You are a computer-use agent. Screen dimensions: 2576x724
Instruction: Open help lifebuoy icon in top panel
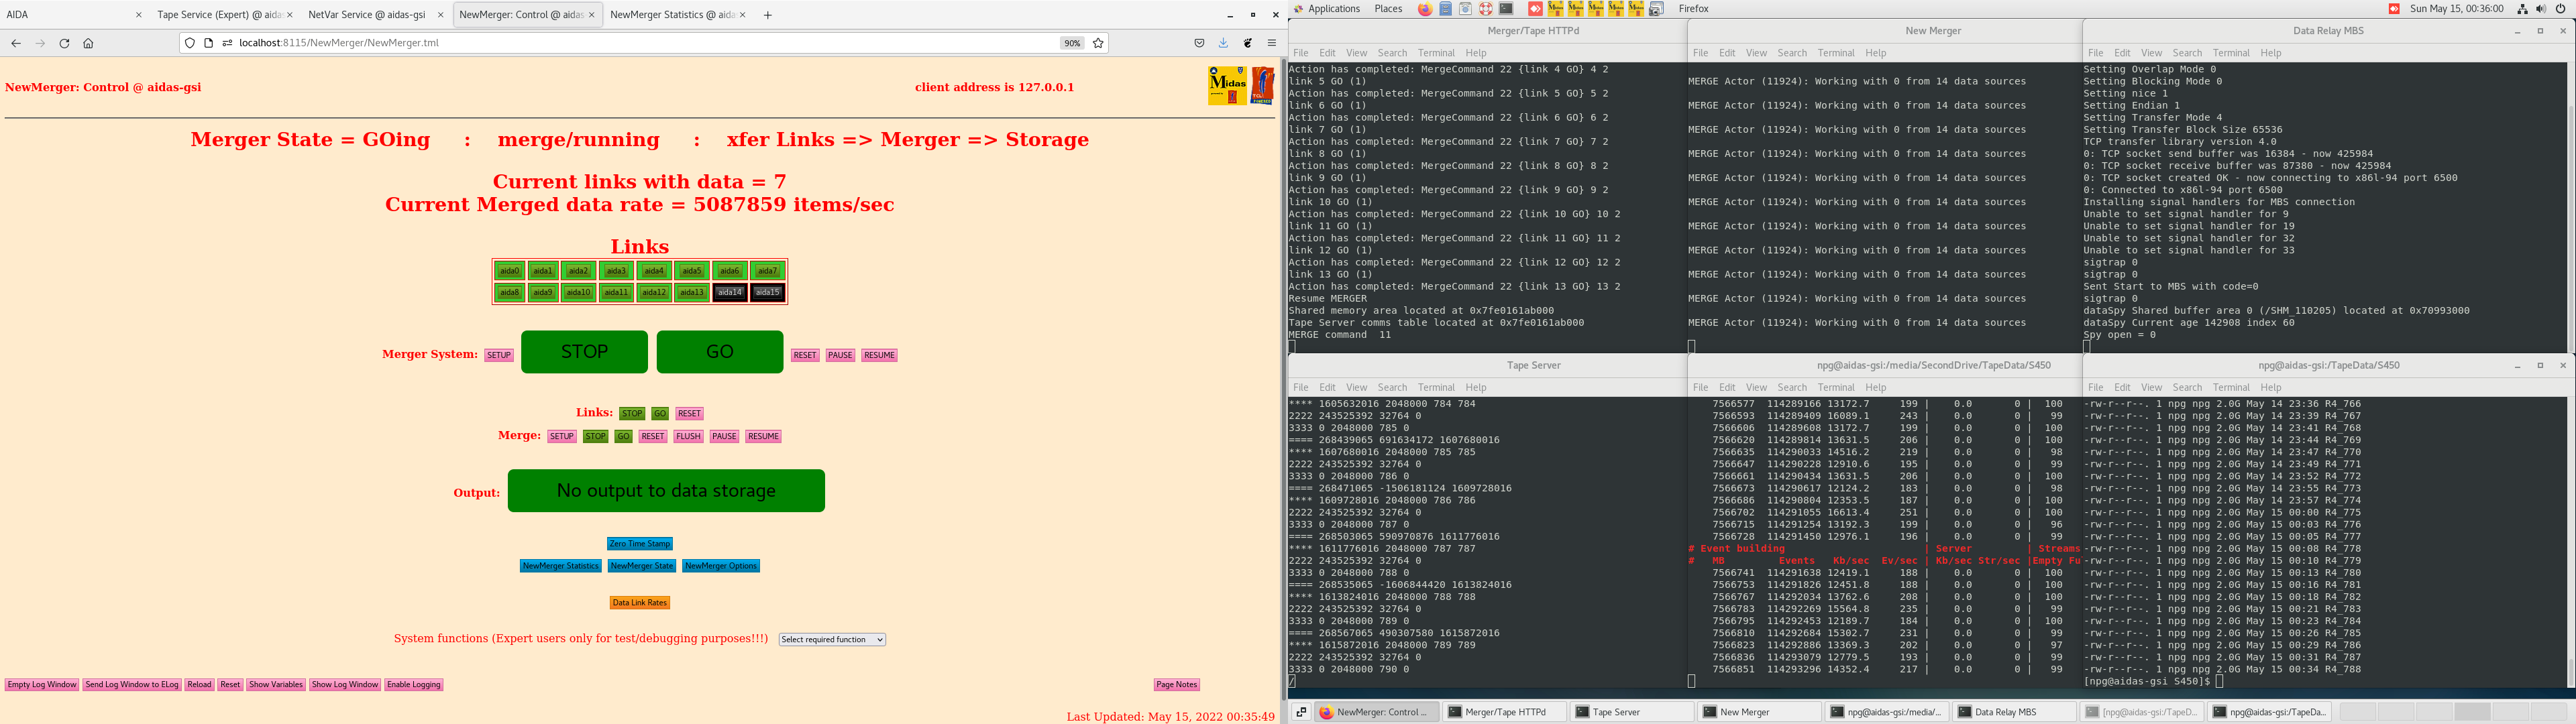coord(1485,9)
